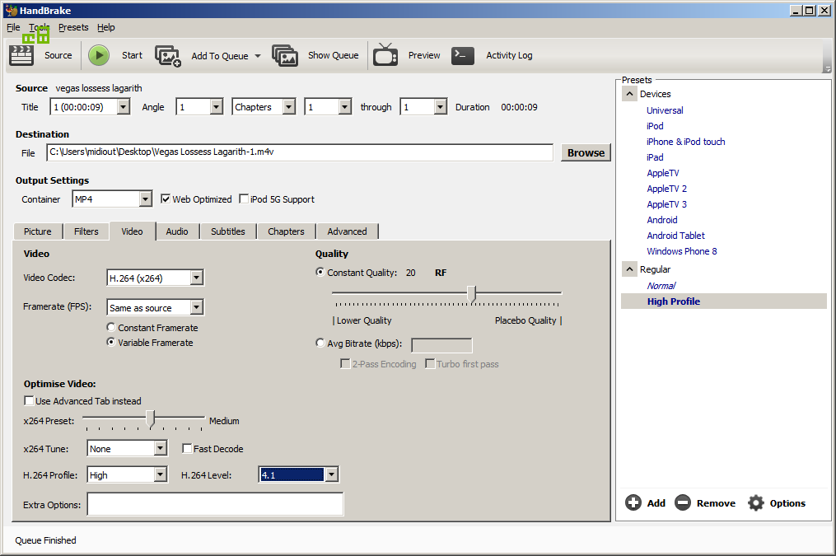Image resolution: width=836 pixels, height=556 pixels.
Task: Select the AppleTV 2 preset
Action: pyautogui.click(x=666, y=189)
